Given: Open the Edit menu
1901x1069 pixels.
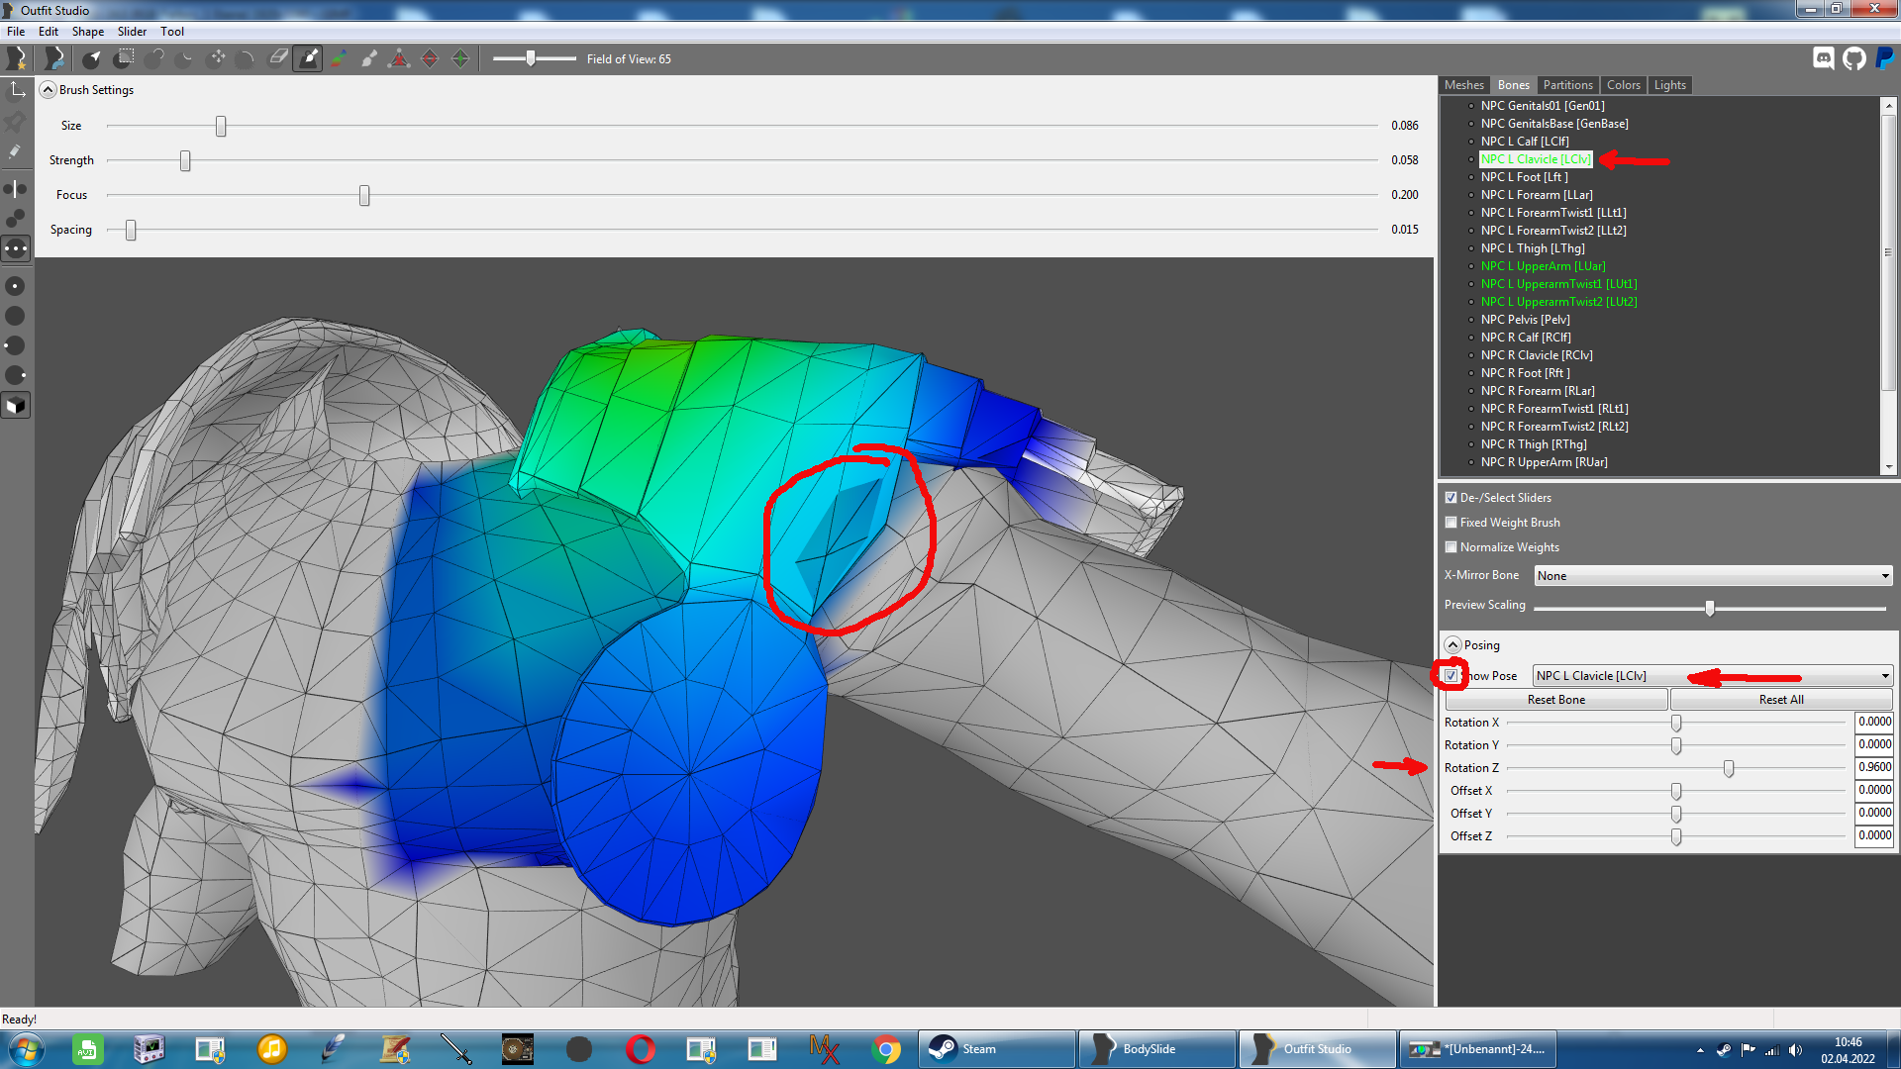Looking at the screenshot, I should [x=49, y=32].
